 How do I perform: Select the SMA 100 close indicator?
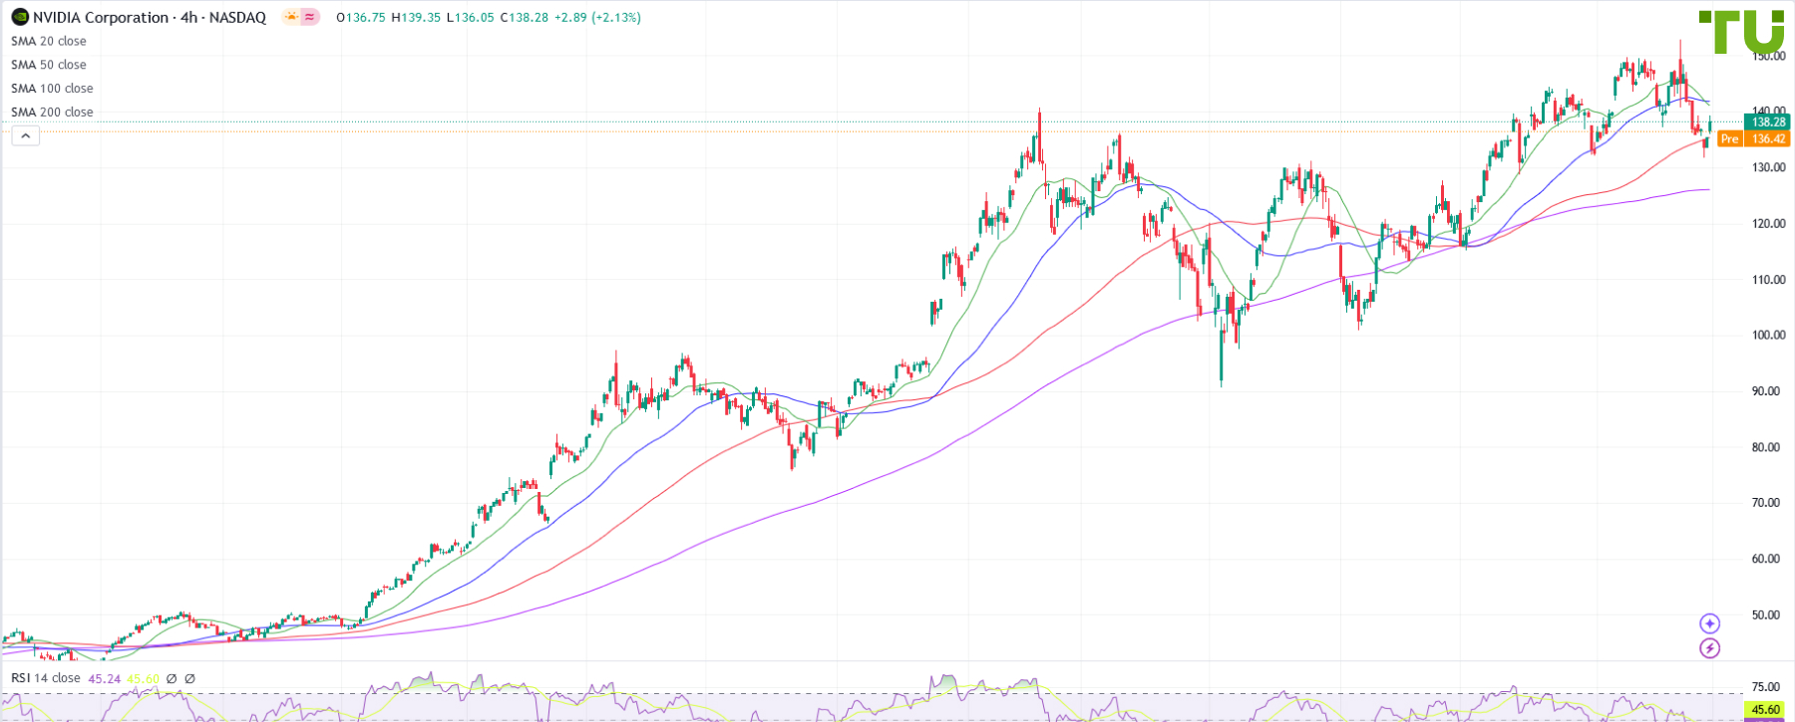[52, 89]
